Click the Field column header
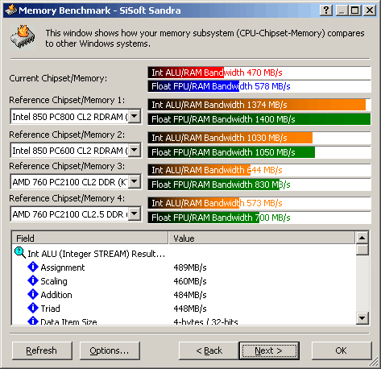 [90, 238]
